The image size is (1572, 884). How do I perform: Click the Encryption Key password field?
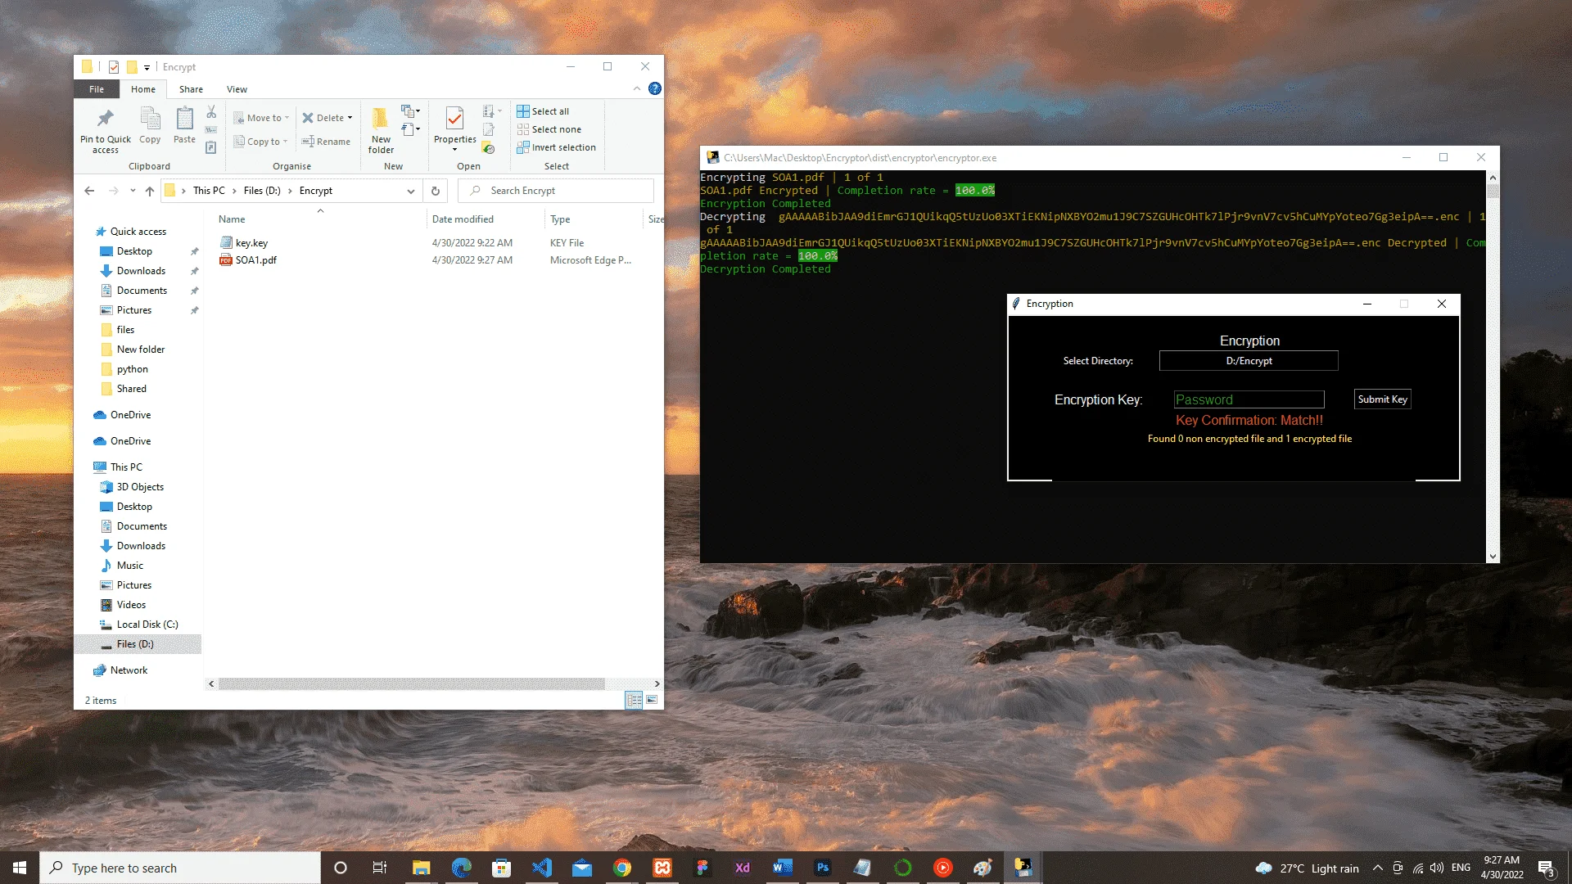tap(1249, 399)
